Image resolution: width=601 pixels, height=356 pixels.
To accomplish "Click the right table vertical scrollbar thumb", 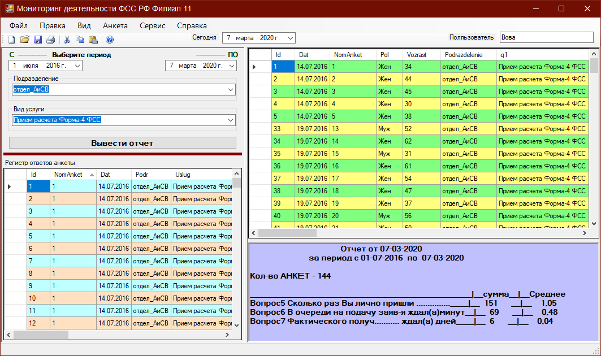I will (593, 65).
